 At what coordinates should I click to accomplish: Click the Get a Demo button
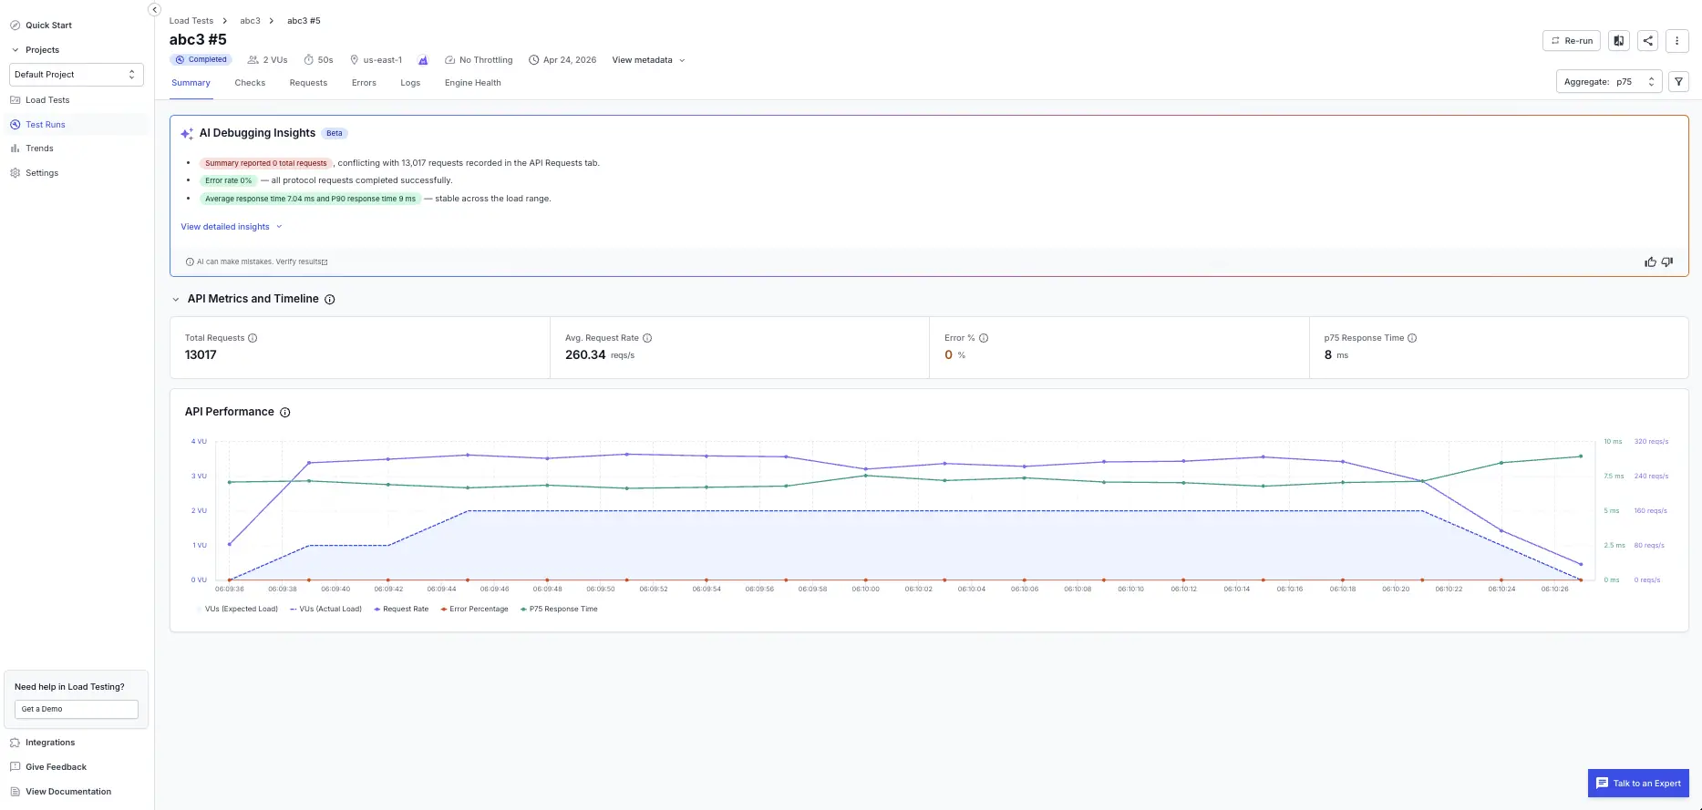coord(77,709)
